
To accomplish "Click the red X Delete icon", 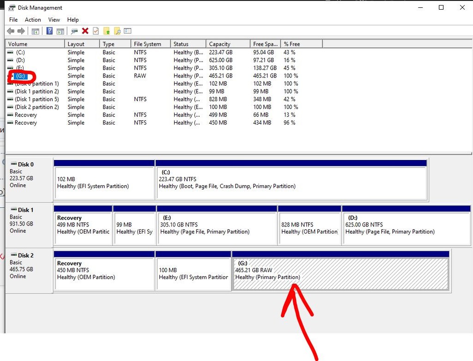I will coord(85,31).
